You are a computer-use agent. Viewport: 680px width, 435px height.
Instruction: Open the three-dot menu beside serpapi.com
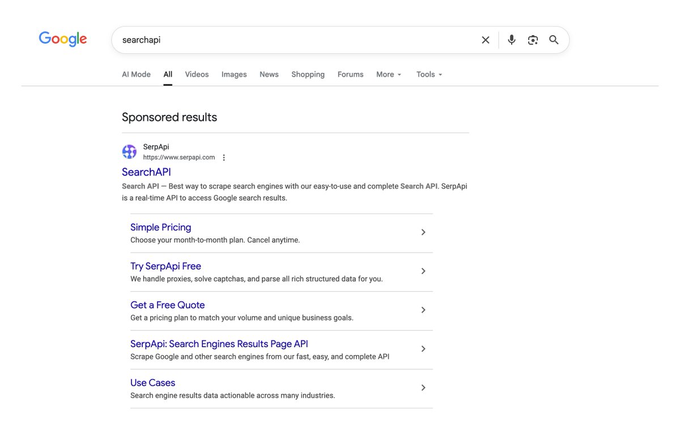224,157
